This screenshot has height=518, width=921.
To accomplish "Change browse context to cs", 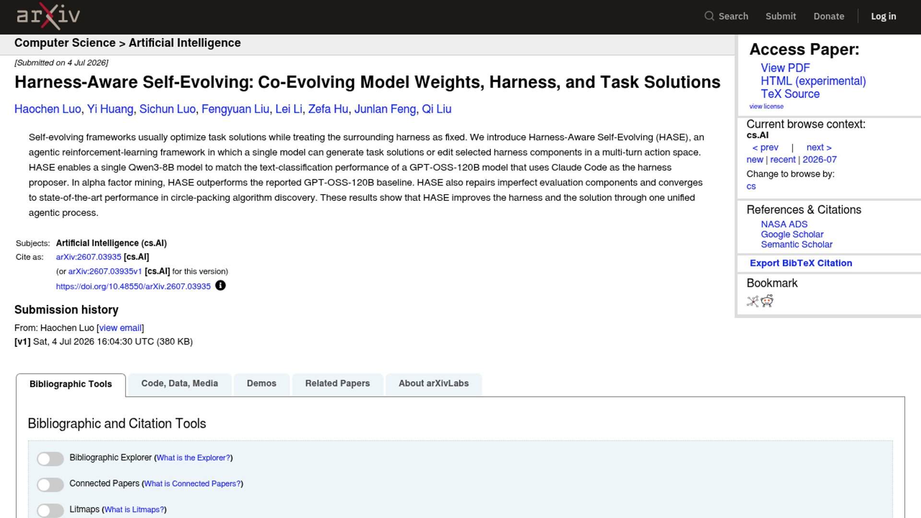I will [751, 187].
